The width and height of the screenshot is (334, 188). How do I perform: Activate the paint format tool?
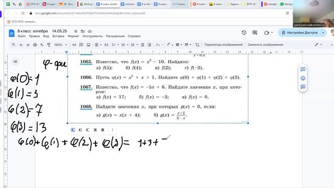click(x=49, y=45)
